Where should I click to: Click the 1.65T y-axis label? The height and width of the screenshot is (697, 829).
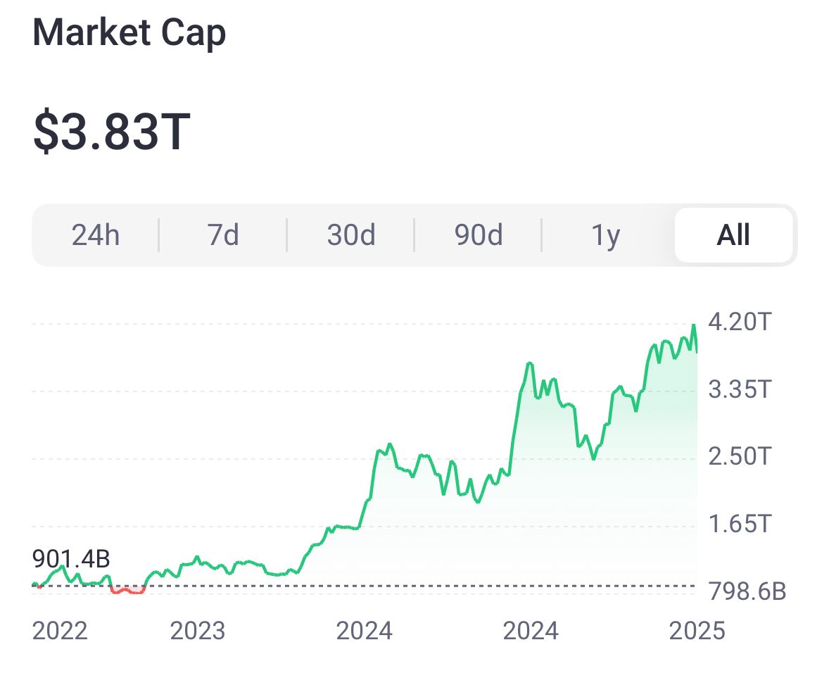pyautogui.click(x=740, y=524)
